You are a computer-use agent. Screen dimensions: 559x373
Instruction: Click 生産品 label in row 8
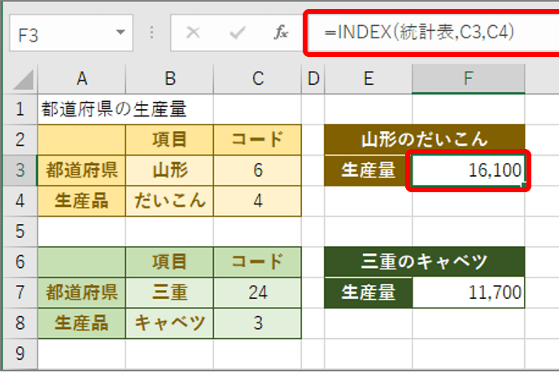point(81,323)
